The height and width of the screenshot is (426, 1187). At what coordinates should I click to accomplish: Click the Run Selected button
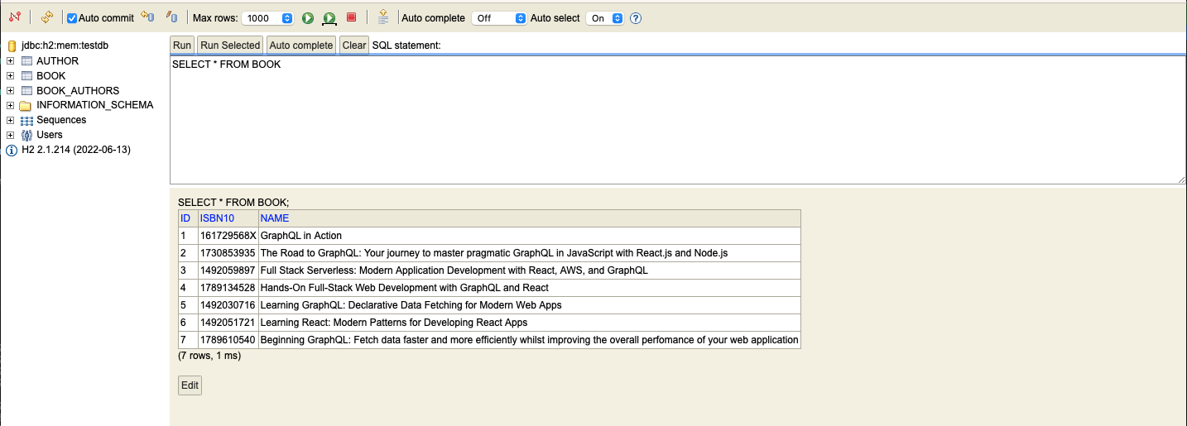coord(230,45)
